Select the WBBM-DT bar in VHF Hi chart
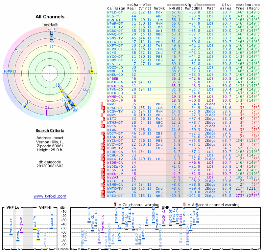This screenshot has width=263, height=252. click(x=52, y=228)
